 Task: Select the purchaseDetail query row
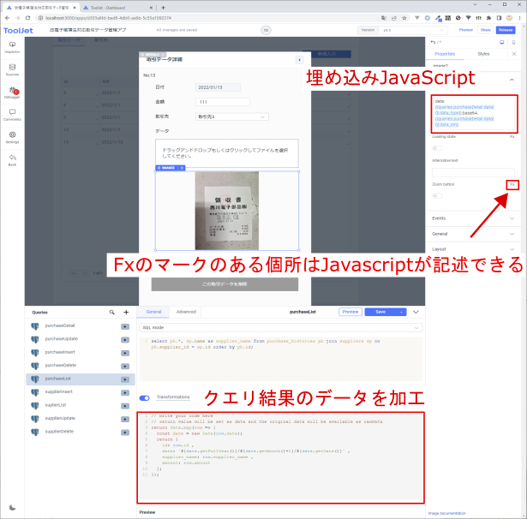(81, 325)
